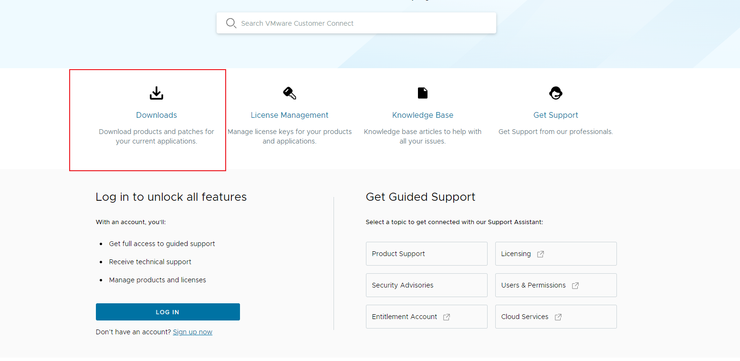Click 'Get full access to guided support' bullet

tap(162, 244)
